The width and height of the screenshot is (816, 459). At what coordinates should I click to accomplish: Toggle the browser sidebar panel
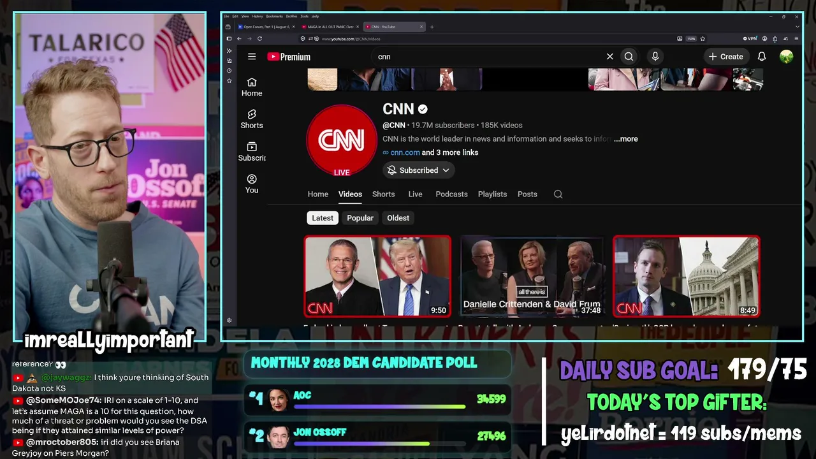(x=229, y=39)
